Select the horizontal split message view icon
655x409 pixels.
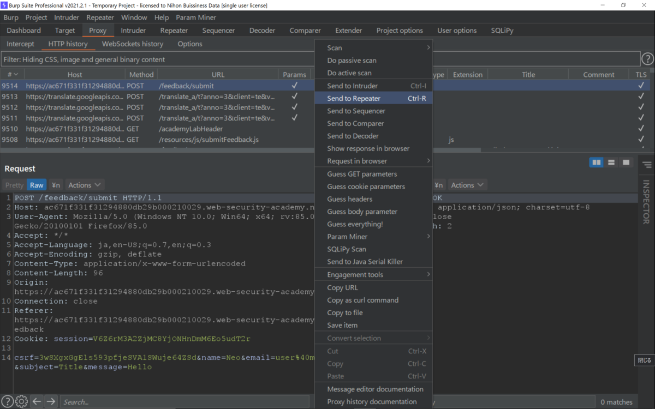611,162
